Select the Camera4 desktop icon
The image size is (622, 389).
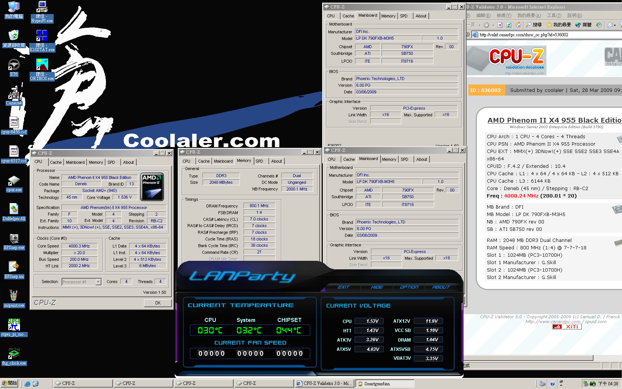pos(14,96)
